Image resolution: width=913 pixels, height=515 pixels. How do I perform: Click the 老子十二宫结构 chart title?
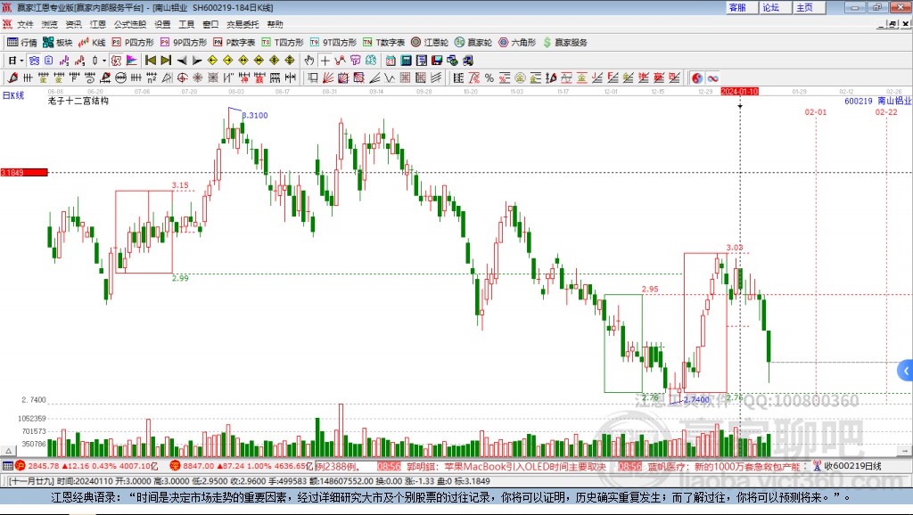(78, 101)
